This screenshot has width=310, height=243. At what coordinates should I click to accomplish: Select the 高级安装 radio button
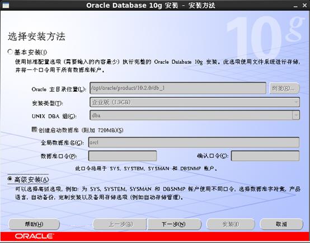coord(10,179)
